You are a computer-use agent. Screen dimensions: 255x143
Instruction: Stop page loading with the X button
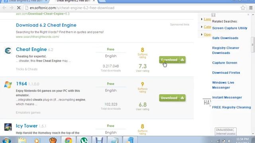tap(19, 8)
